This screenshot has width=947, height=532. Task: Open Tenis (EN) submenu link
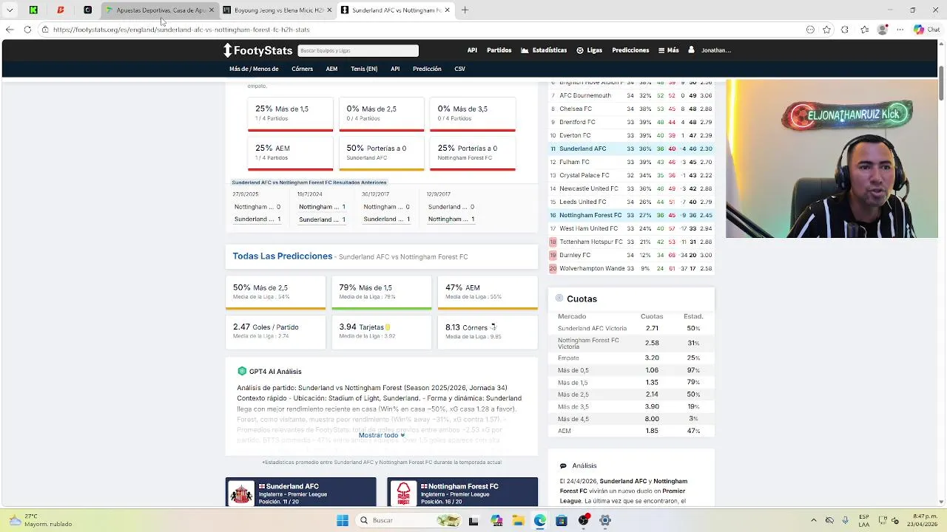click(x=364, y=69)
